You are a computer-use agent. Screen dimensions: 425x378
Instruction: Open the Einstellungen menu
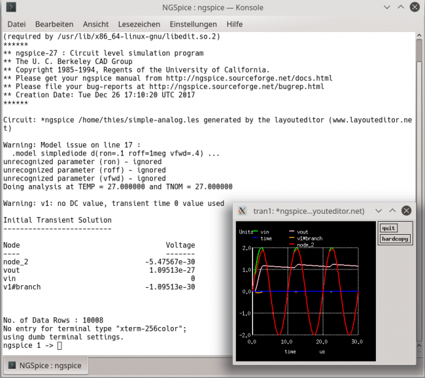tap(194, 24)
